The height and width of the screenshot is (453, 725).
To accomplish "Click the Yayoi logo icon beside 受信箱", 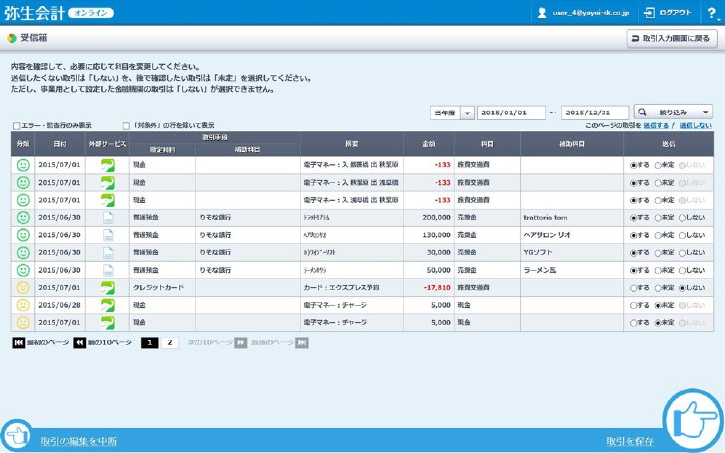I will (x=12, y=38).
